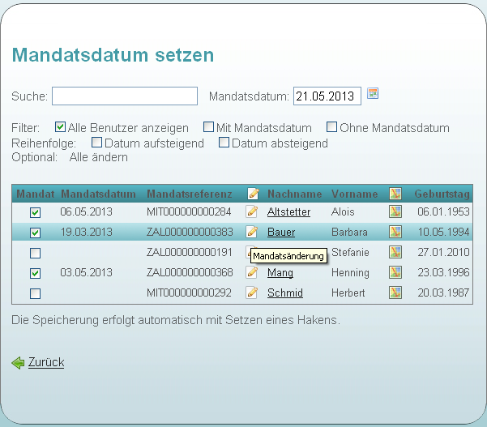Edit the mandate for Bauer via pencil icon
Image resolution: width=487 pixels, height=427 pixels.
252,232
